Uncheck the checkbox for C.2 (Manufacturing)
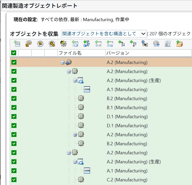 point(14,180)
